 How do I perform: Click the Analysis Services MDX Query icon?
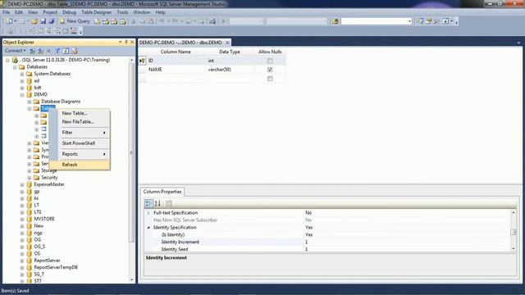[106, 21]
